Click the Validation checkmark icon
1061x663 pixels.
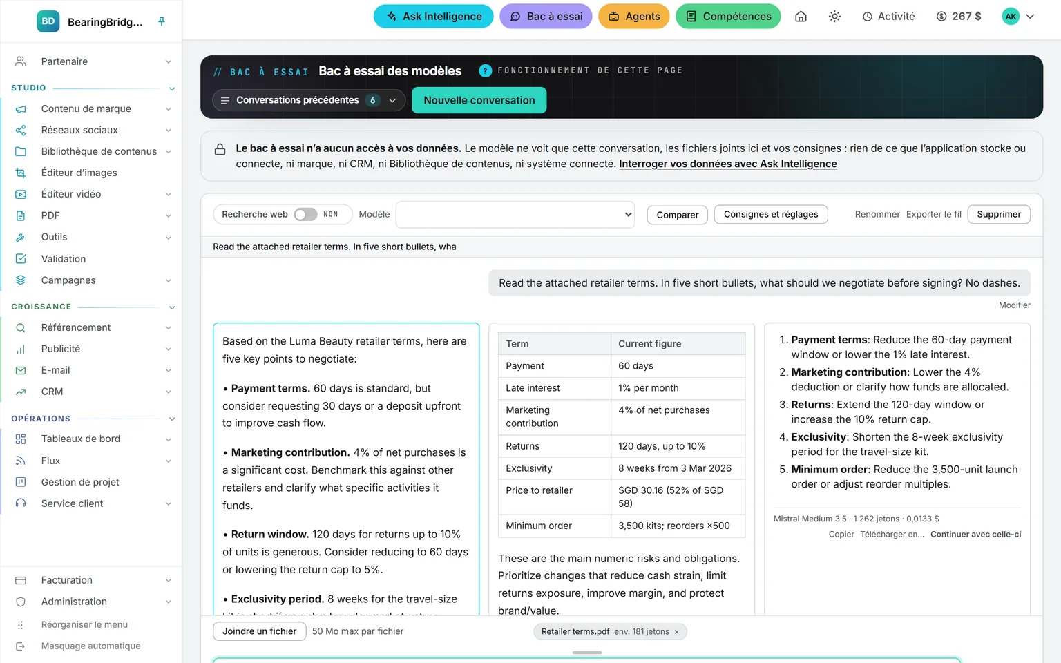pyautogui.click(x=21, y=259)
